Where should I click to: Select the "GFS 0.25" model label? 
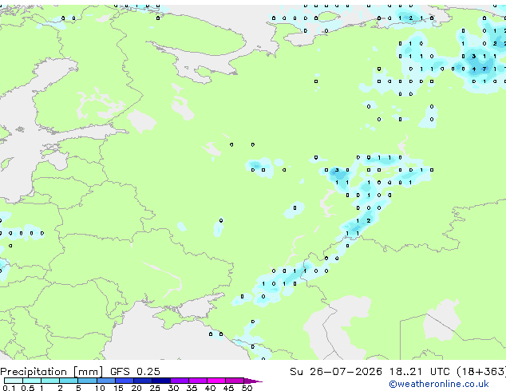coord(135,372)
